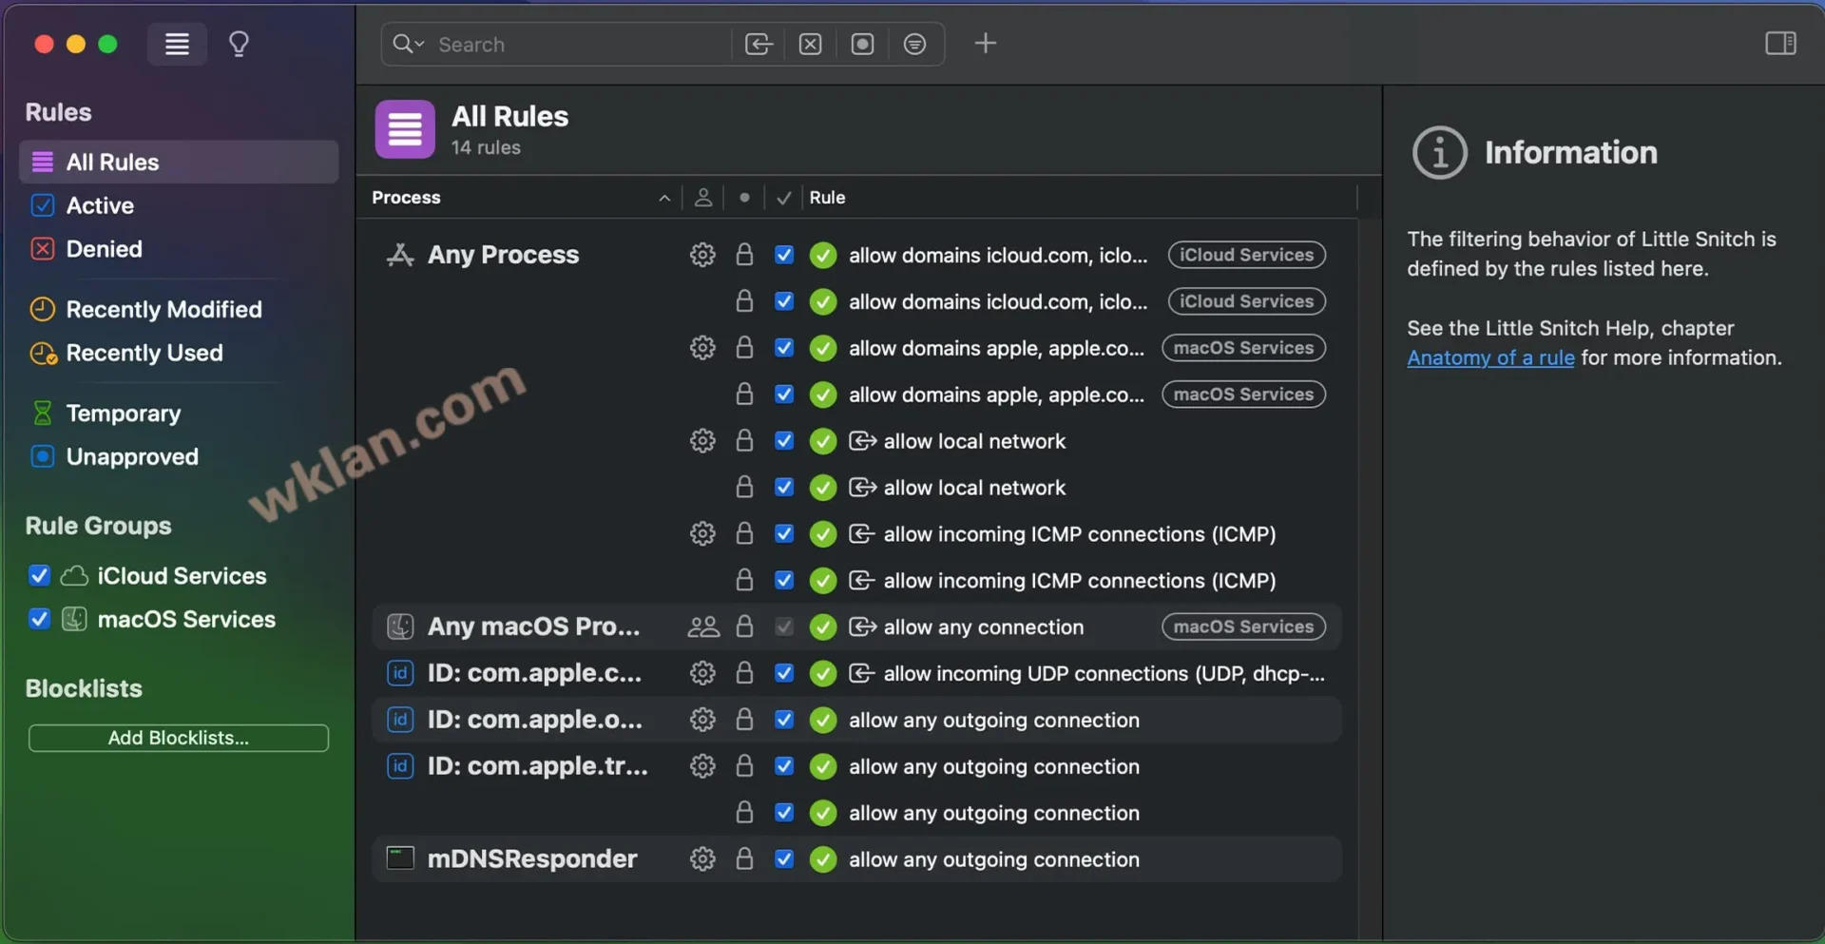Image resolution: width=1825 pixels, height=944 pixels.
Task: Sort by owner column header icon
Action: pyautogui.click(x=702, y=198)
